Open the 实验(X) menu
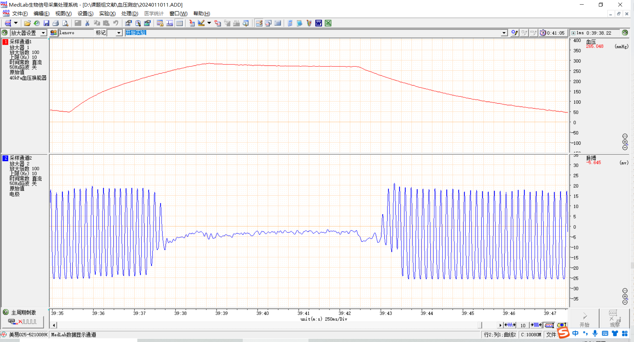This screenshot has height=342, width=634. tap(107, 13)
